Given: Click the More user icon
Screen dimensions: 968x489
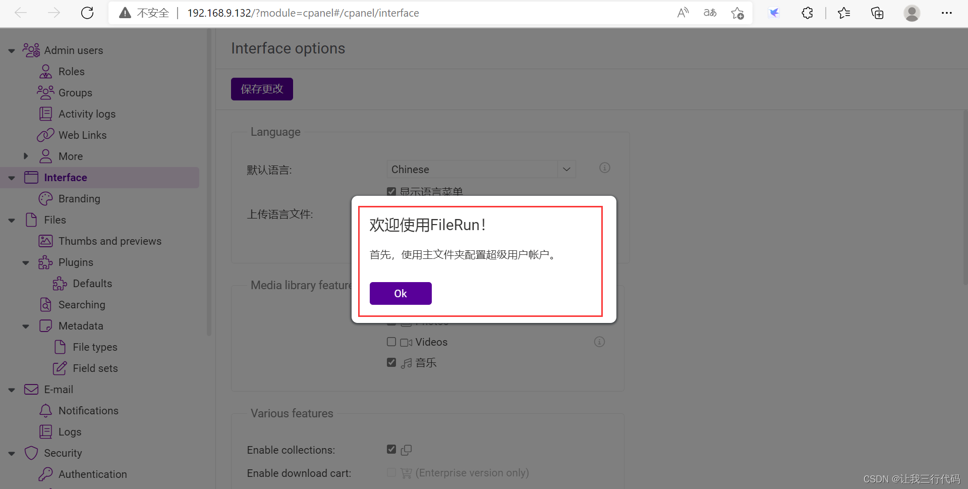Looking at the screenshot, I should pos(45,156).
